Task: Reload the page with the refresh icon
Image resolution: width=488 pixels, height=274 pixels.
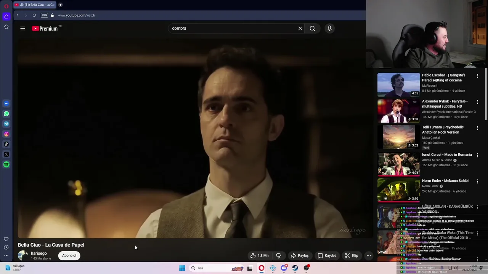Action: 34,15
